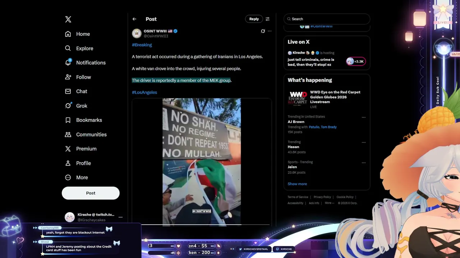Click the +3.3K listeners badge
This screenshot has width=460, height=258.
356,61
